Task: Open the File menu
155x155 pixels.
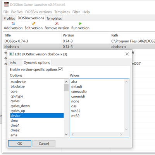Action: click(x=6, y=12)
